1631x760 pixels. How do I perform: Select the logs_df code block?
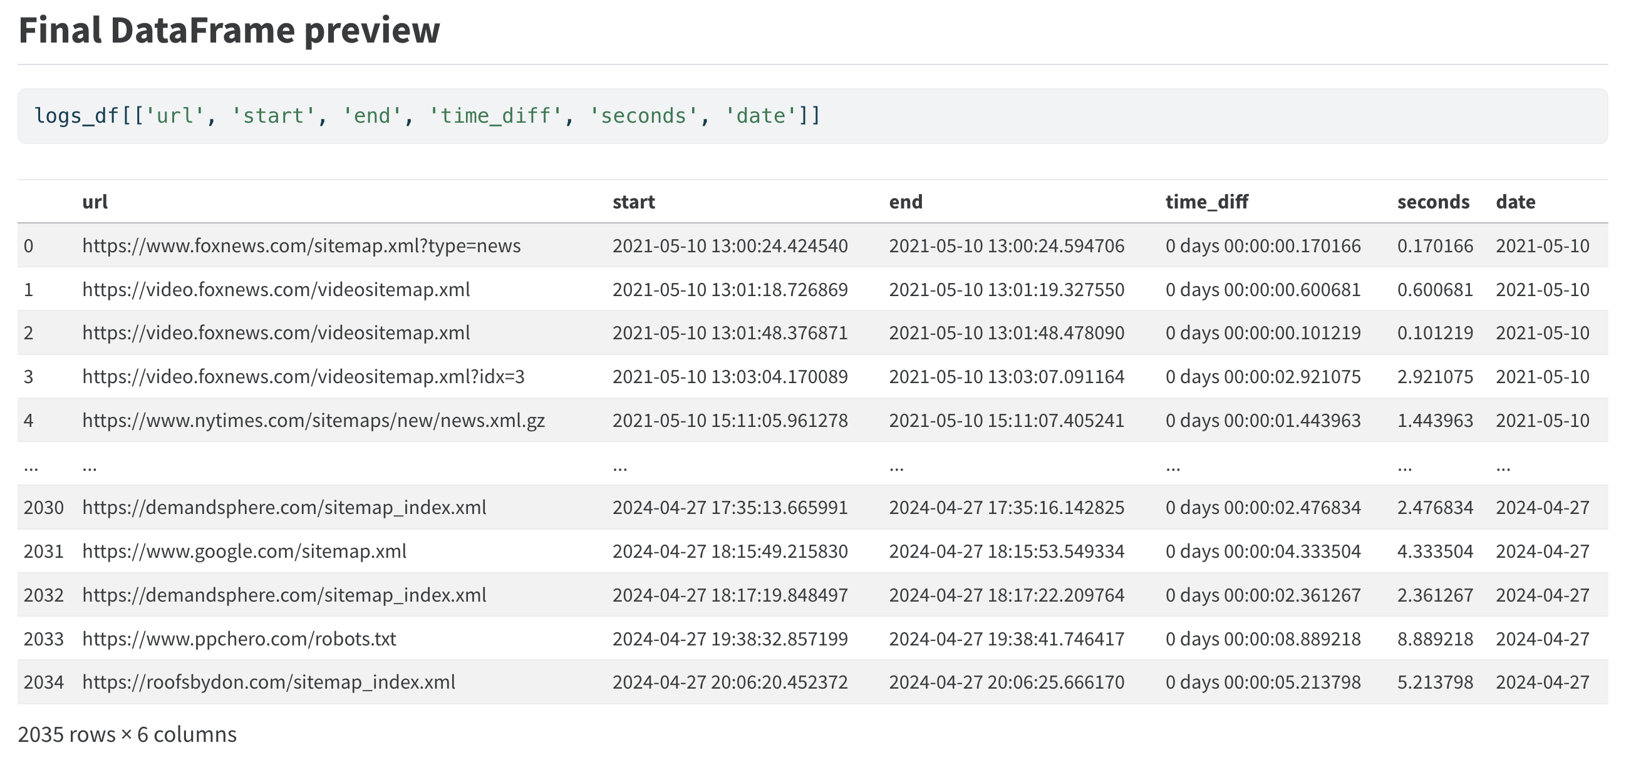pos(812,116)
